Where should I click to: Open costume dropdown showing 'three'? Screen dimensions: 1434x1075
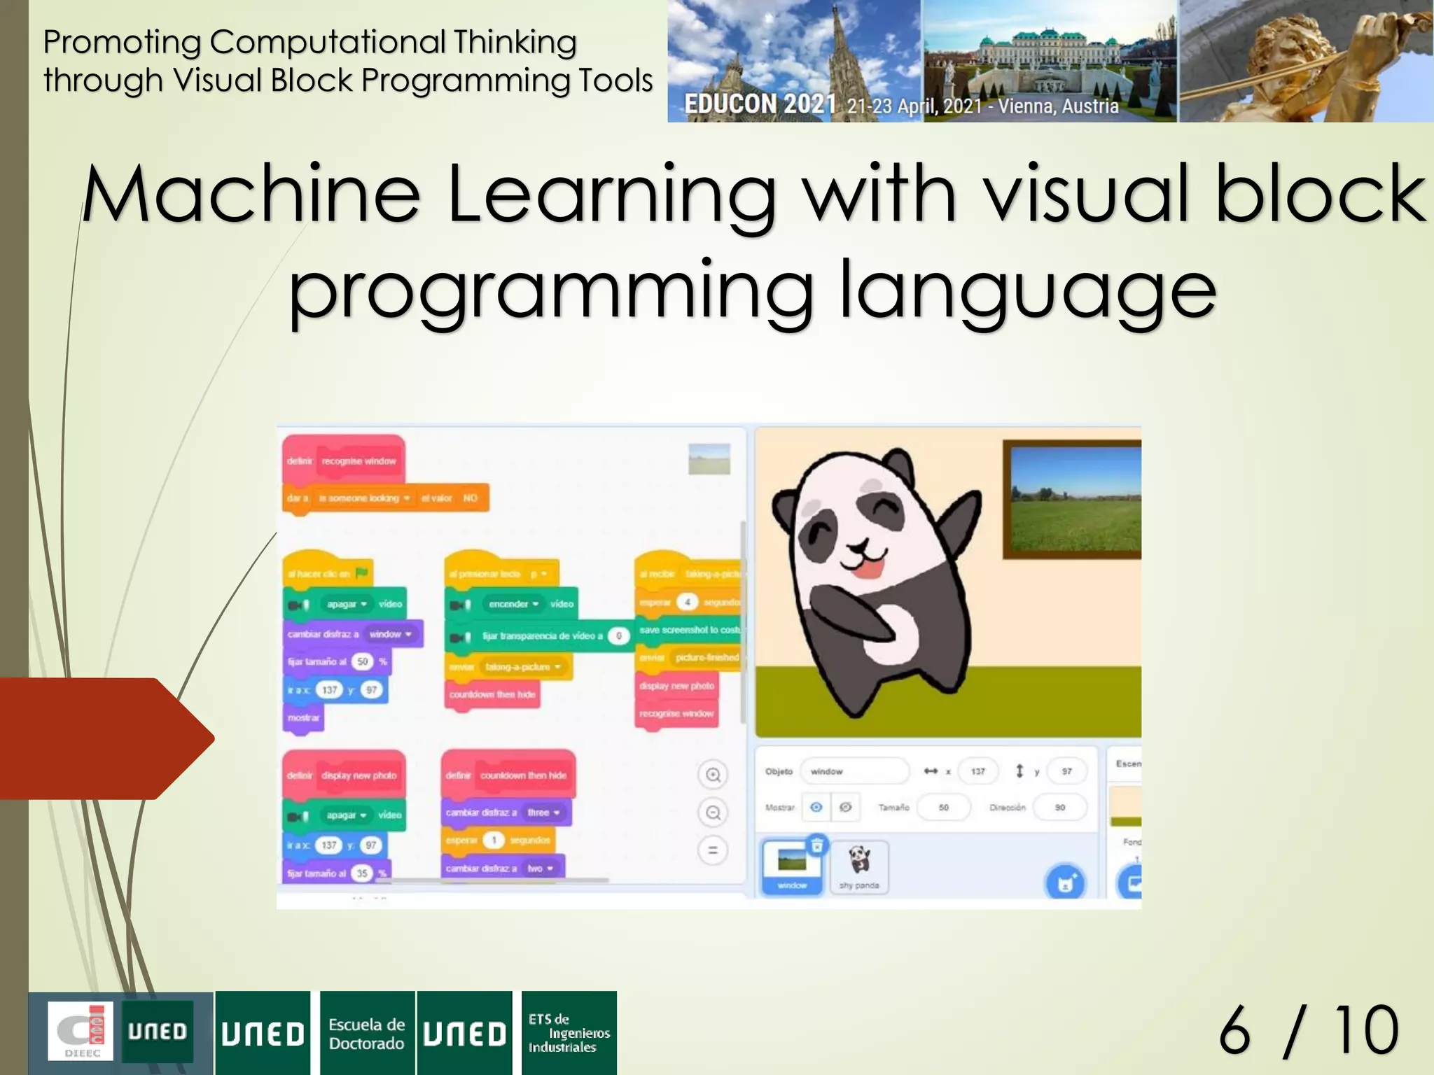557,813
